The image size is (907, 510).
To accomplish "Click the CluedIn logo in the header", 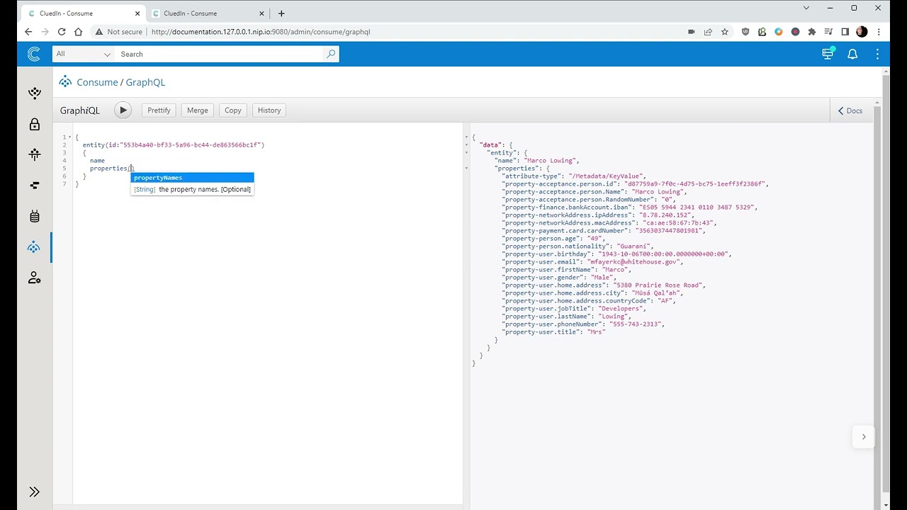I will [33, 54].
